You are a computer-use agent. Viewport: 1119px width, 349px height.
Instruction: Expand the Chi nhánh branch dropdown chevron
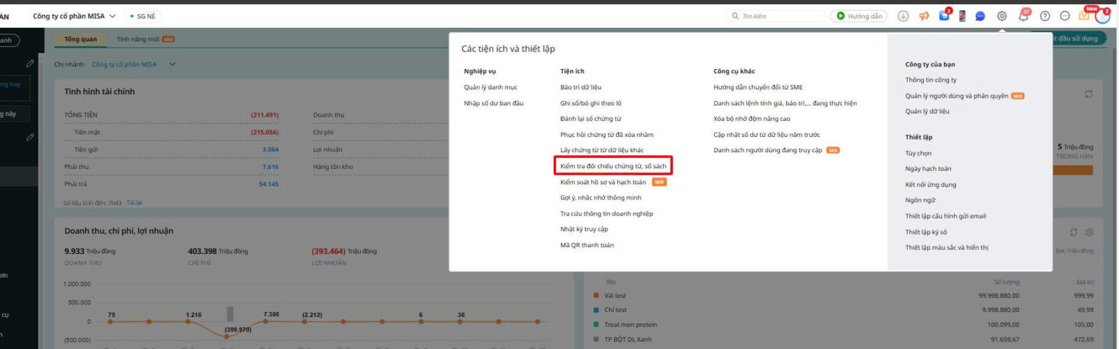coord(172,64)
